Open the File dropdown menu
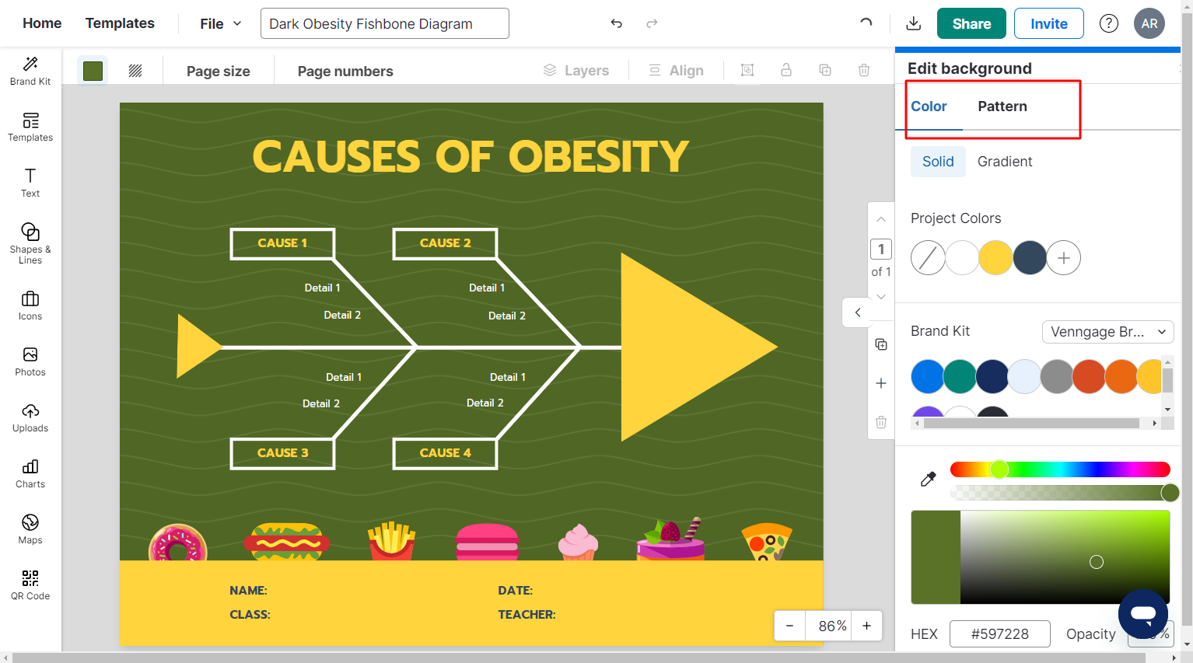 pyautogui.click(x=221, y=23)
